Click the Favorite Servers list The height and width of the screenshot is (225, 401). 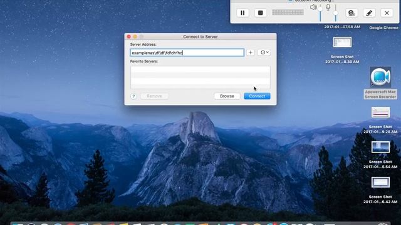pos(200,77)
